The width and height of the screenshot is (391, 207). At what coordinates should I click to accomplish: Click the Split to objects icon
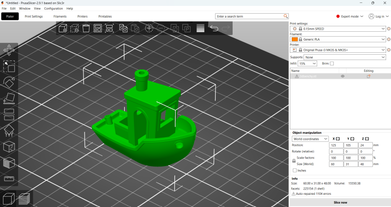174,28
